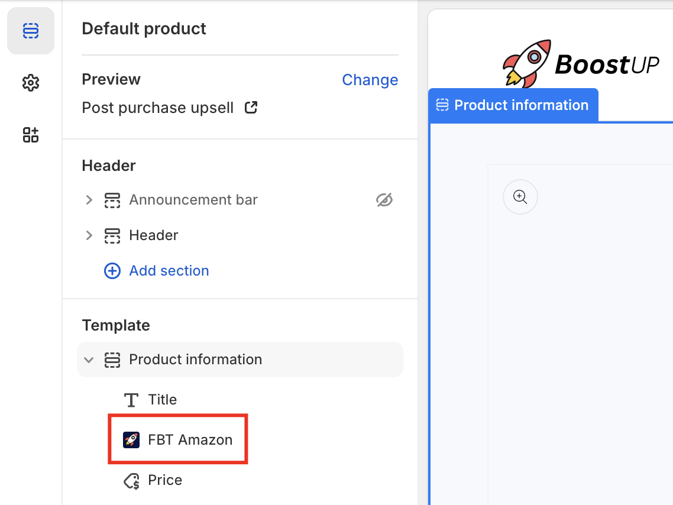The height and width of the screenshot is (505, 673).
Task: Select the Price block
Action: click(165, 480)
